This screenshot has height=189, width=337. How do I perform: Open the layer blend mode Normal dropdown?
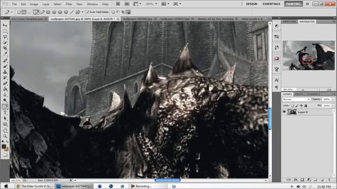click(296, 99)
